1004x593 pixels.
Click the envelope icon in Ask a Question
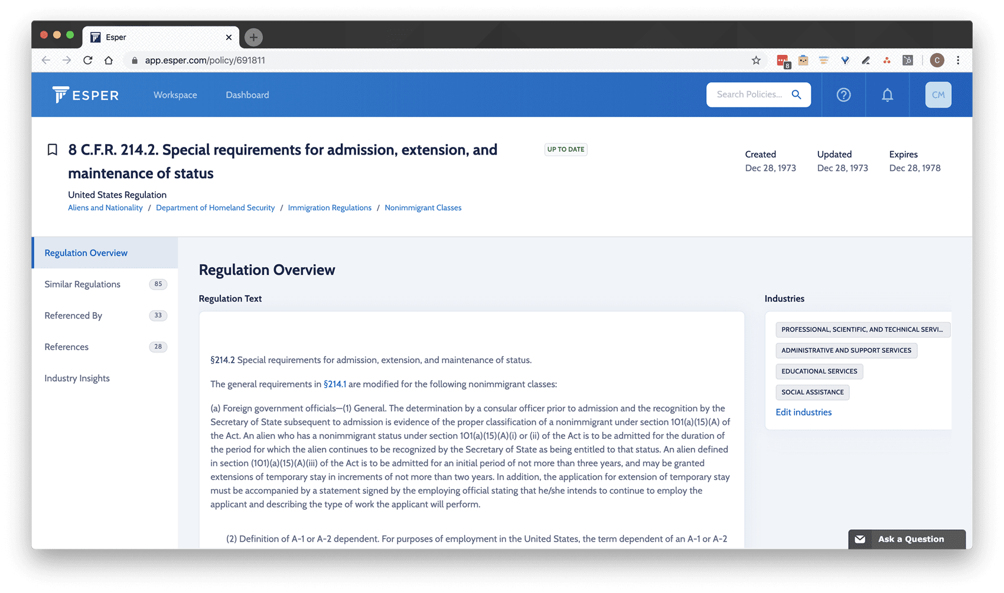(860, 539)
